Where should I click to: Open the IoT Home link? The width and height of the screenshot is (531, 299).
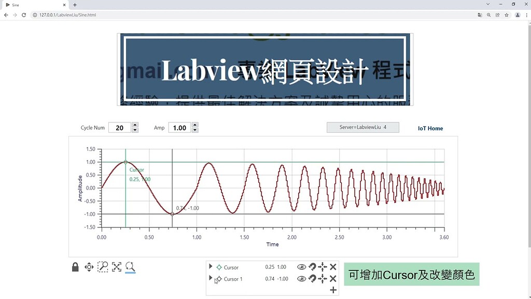click(x=430, y=128)
